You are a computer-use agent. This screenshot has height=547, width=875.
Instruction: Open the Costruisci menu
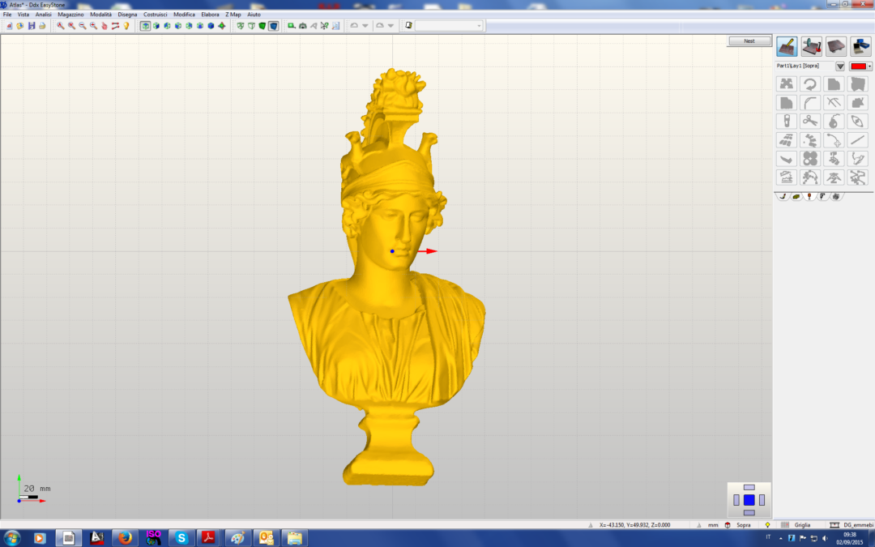point(156,15)
